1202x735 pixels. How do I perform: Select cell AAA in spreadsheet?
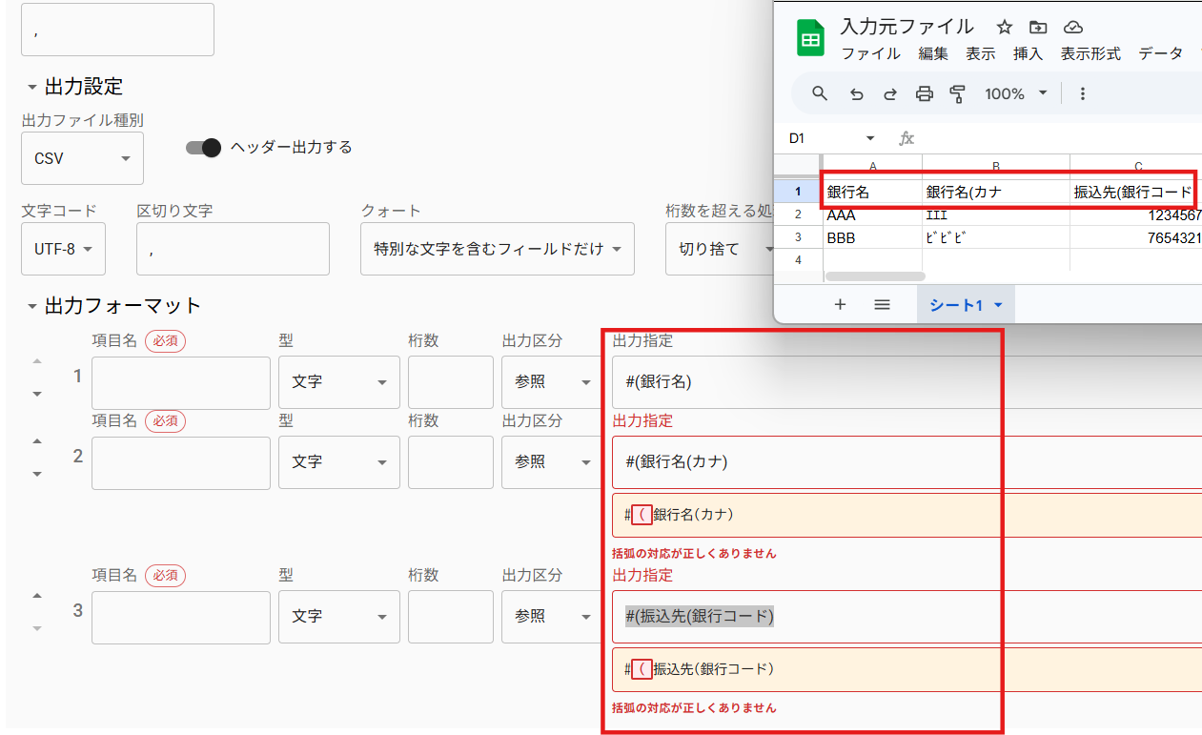click(872, 214)
